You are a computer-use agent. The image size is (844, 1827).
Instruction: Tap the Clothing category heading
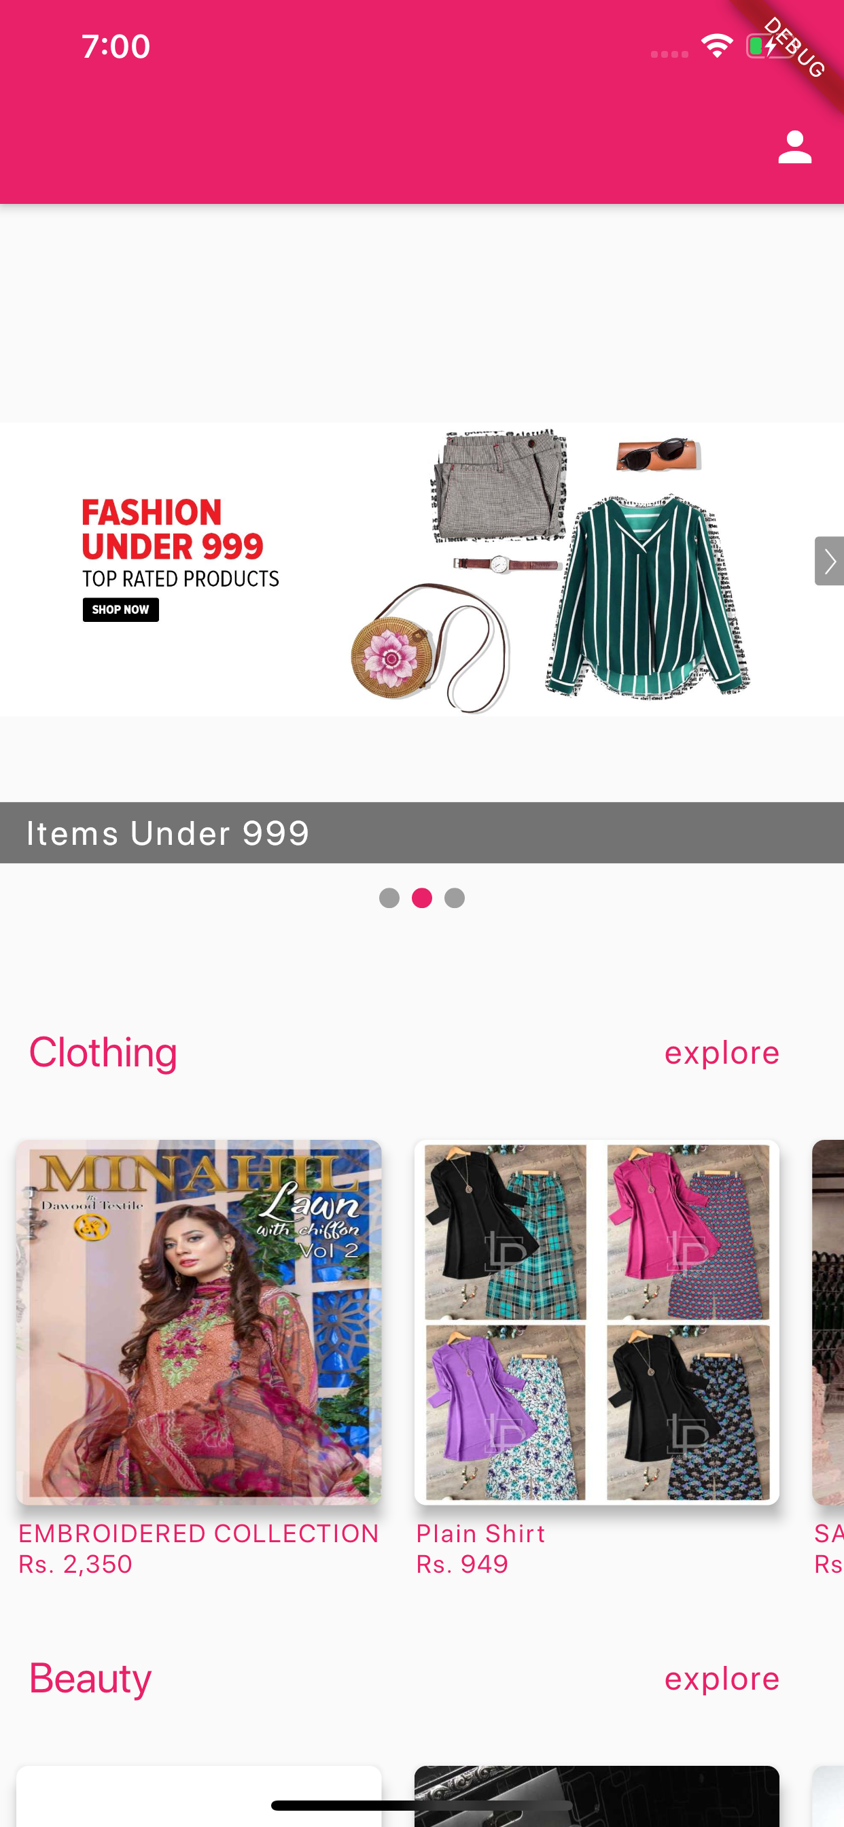tap(103, 1053)
